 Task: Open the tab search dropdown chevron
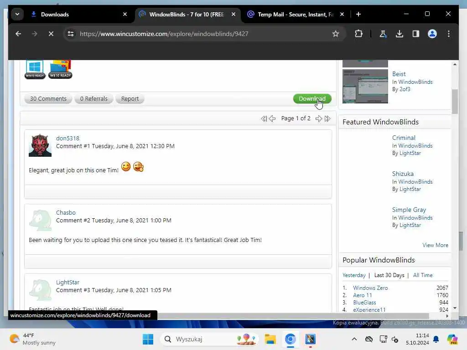tap(17, 14)
